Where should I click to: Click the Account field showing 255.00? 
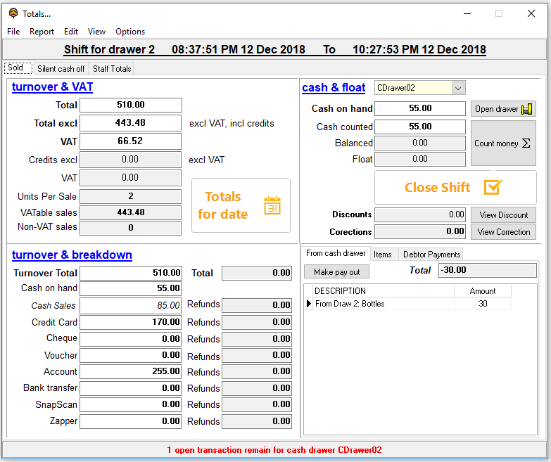click(x=130, y=371)
